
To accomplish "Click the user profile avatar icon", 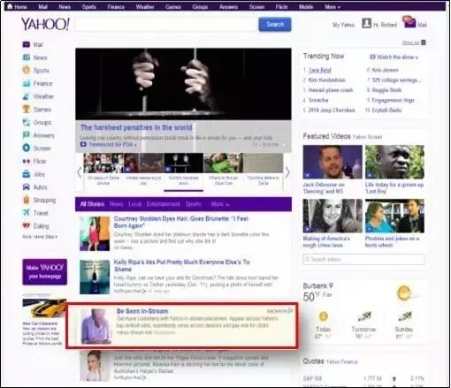I will click(x=366, y=23).
